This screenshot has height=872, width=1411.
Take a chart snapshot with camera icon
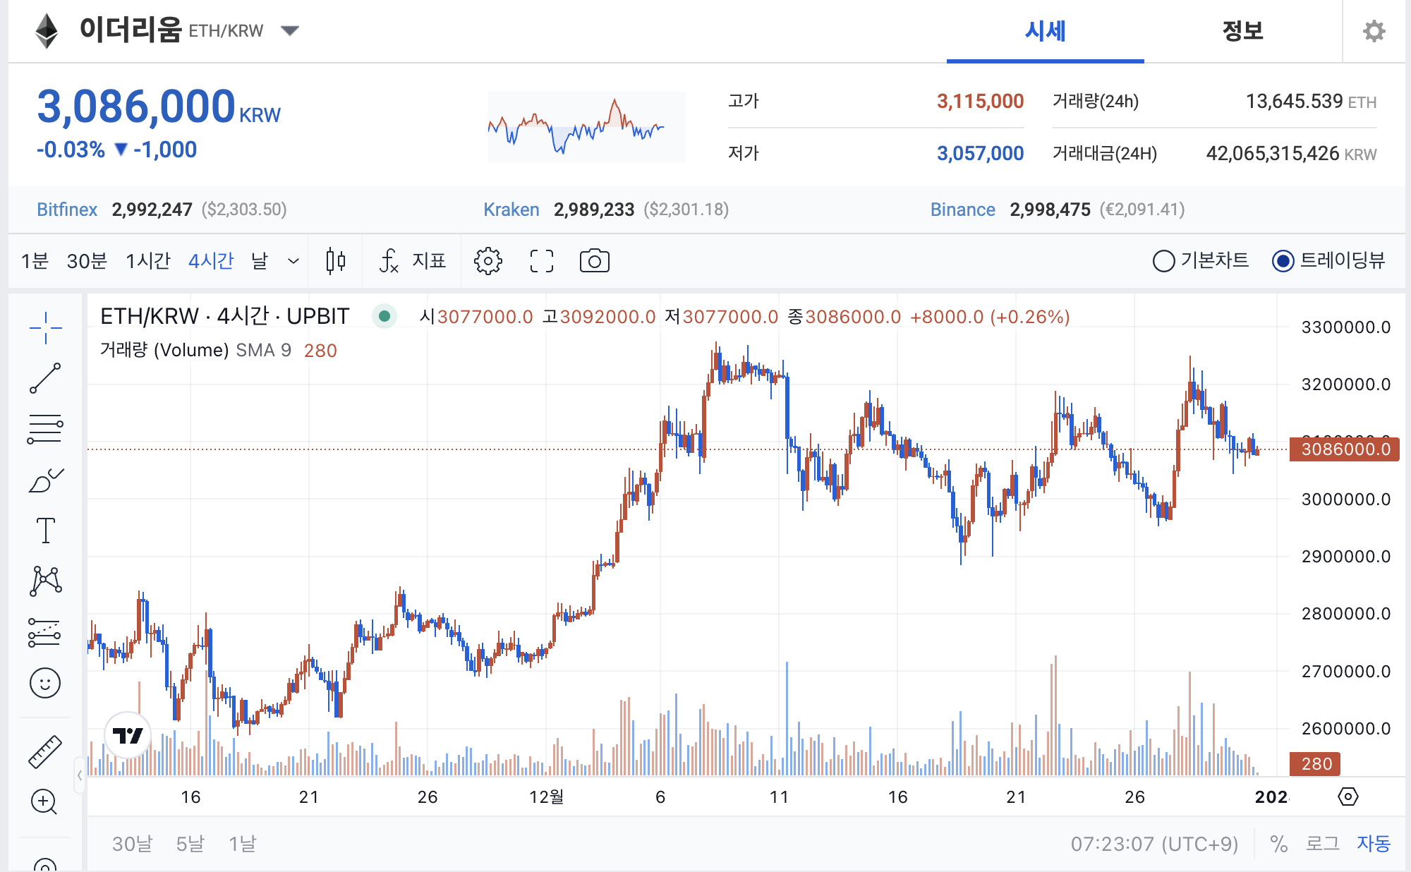pos(594,261)
